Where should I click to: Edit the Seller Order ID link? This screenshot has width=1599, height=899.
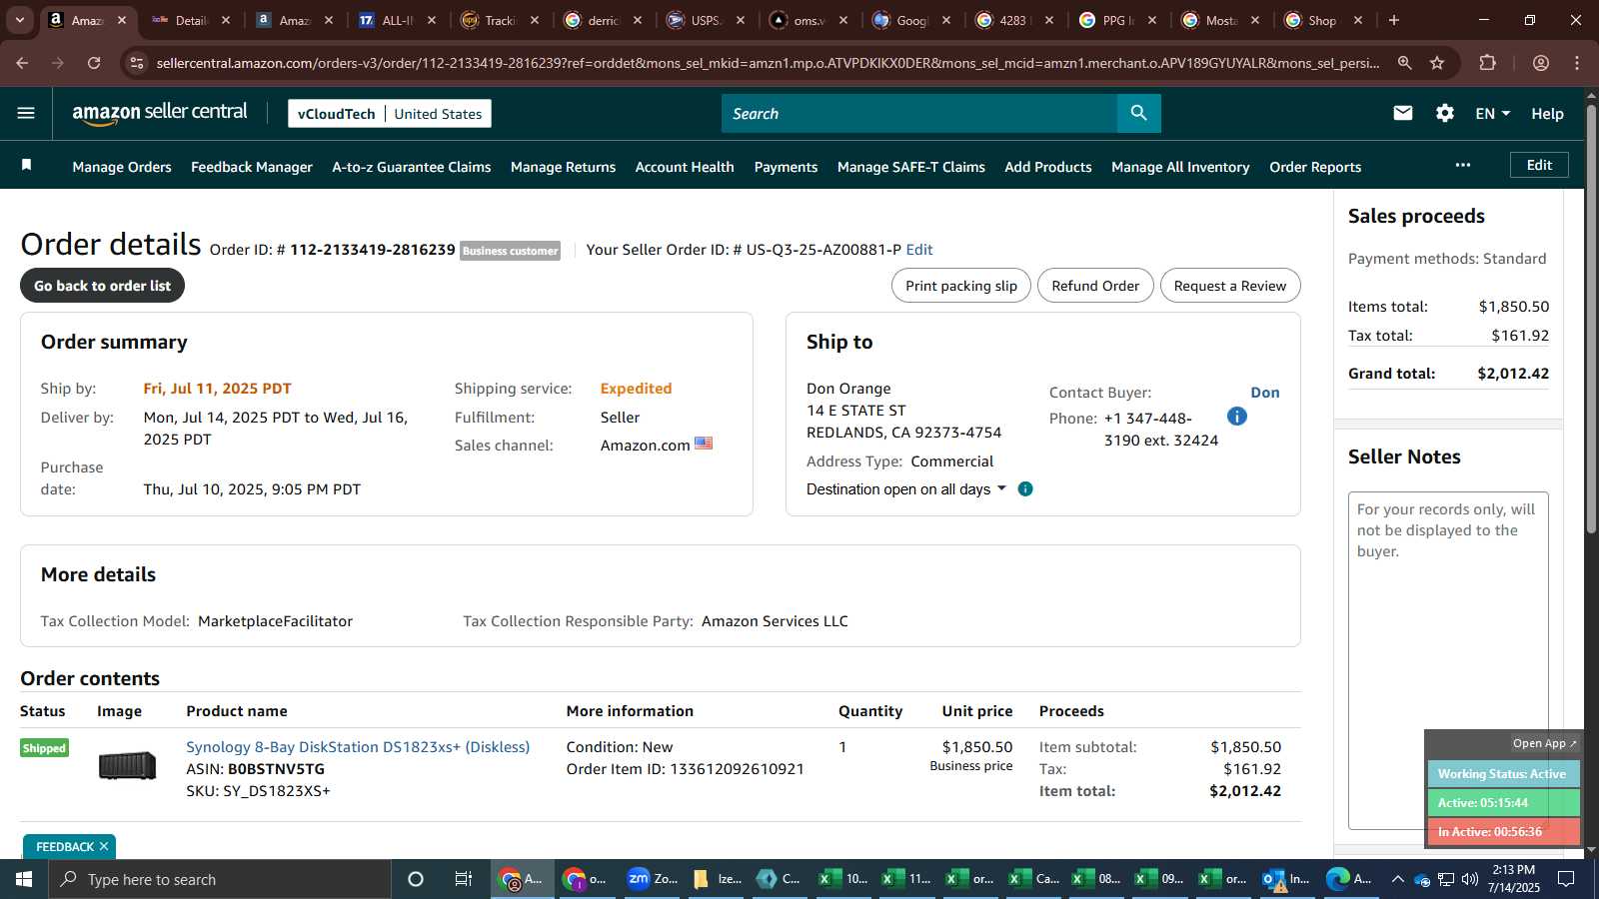point(919,250)
